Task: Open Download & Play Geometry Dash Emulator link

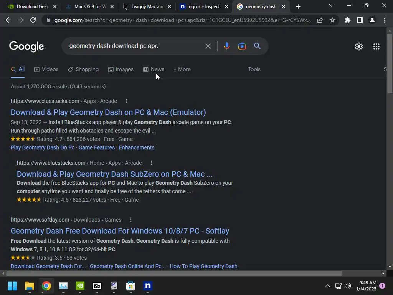Action: point(108,113)
